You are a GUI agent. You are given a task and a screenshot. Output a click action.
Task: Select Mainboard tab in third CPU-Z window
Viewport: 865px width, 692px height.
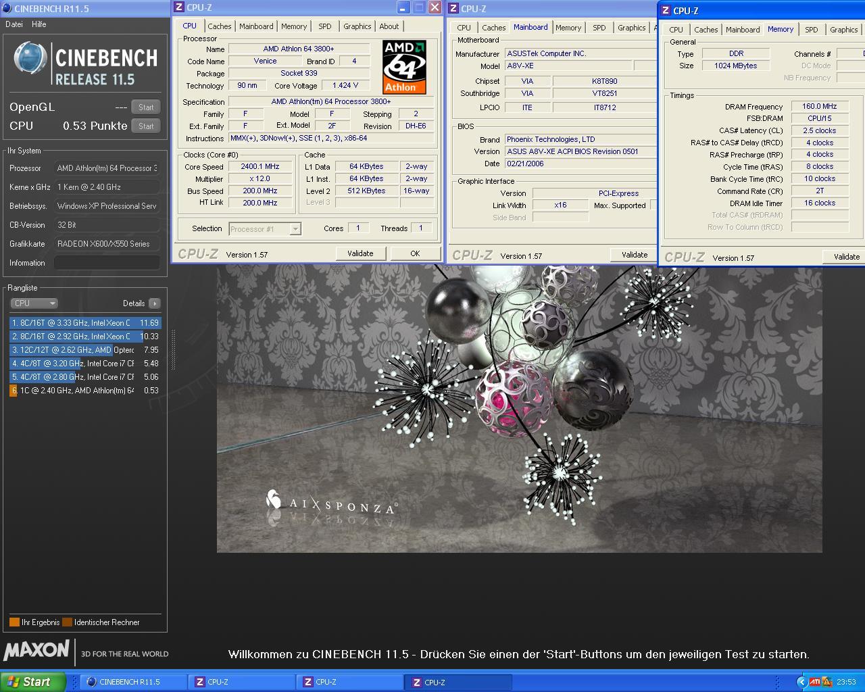tap(743, 30)
